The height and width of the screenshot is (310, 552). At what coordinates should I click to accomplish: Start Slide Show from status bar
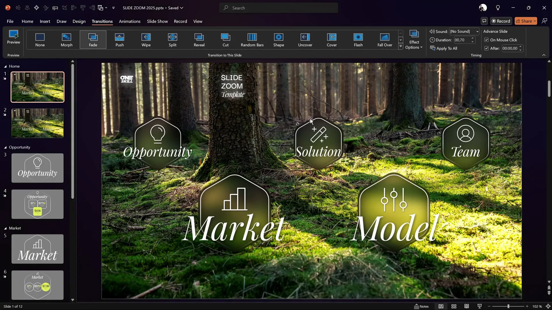point(480,306)
